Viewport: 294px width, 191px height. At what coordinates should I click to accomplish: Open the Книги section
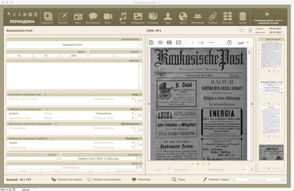[x=78, y=18]
